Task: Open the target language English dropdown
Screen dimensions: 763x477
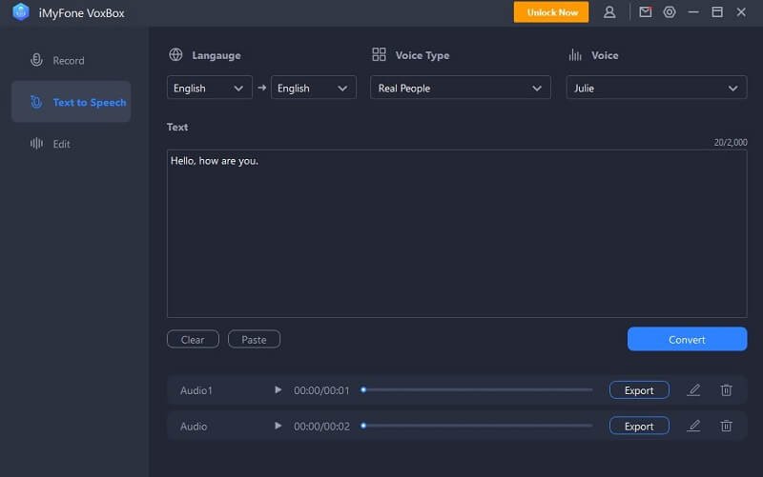Action: point(314,88)
